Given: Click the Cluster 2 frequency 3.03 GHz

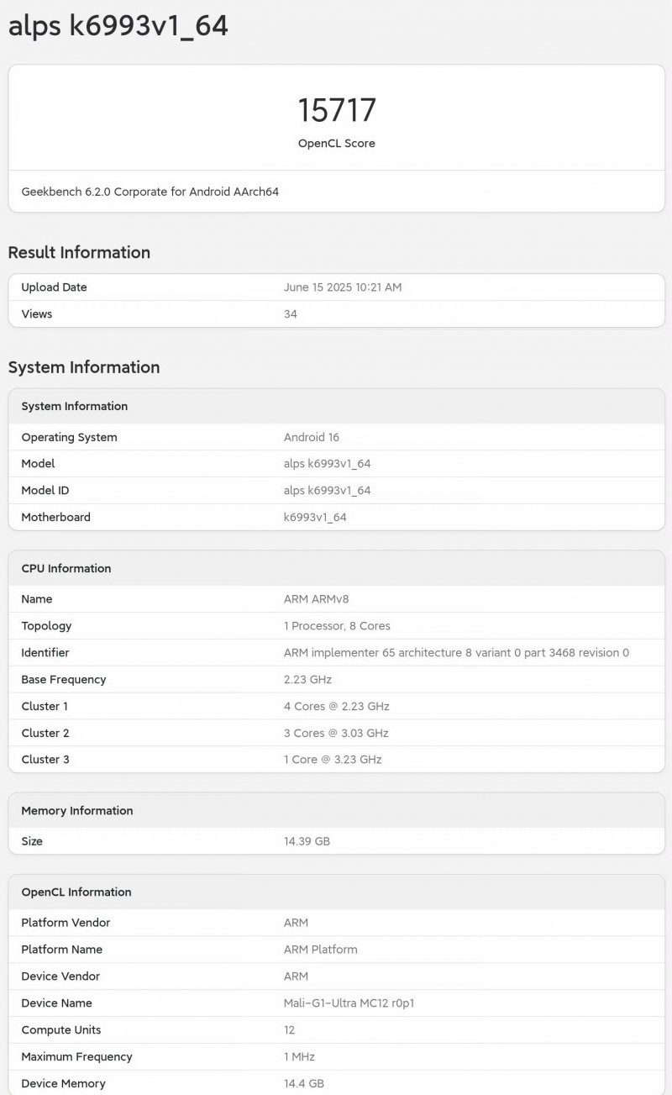Looking at the screenshot, I should click(x=336, y=733).
